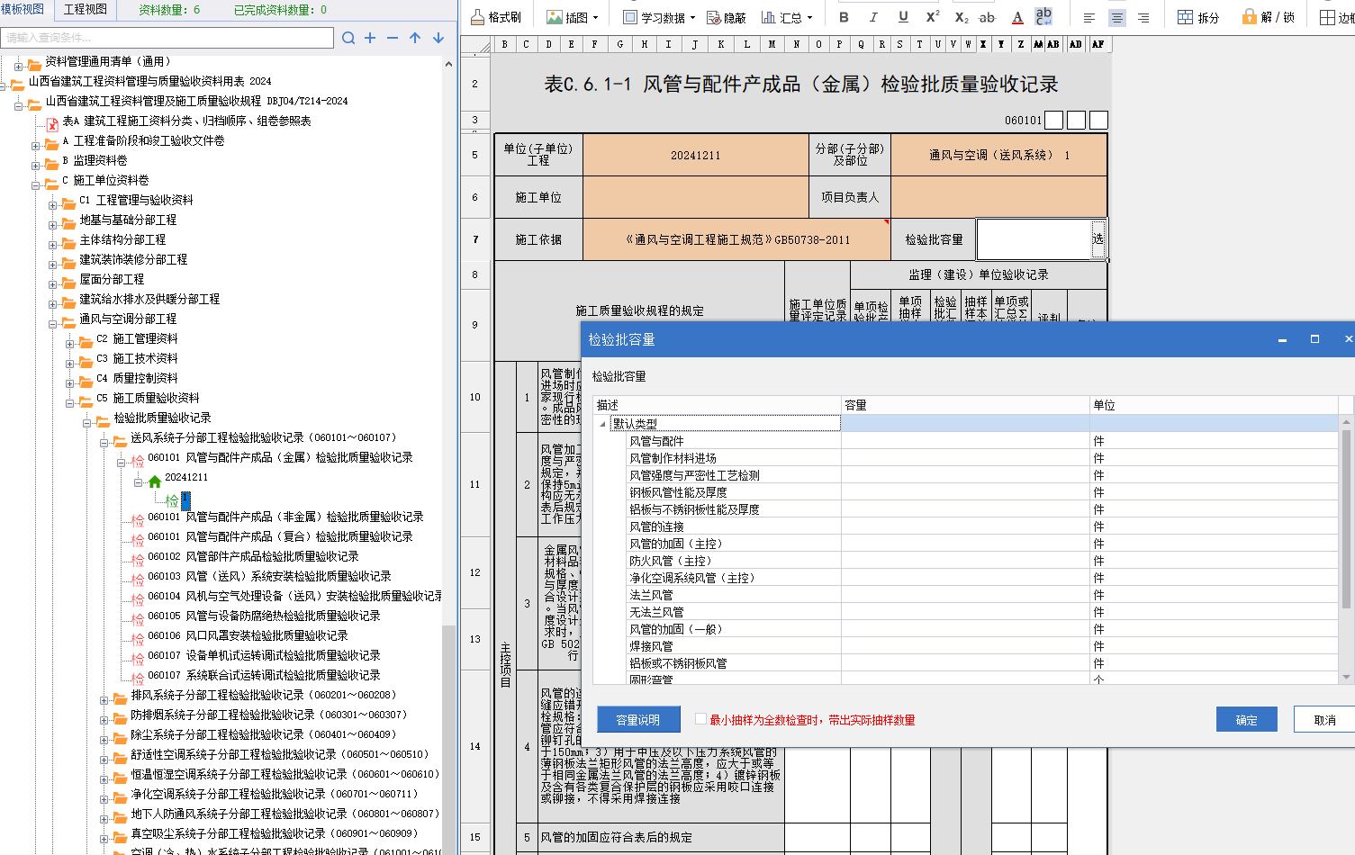Screen dimensions: 1355x855
Task: Check the third box beside 060101
Action: click(x=1098, y=121)
